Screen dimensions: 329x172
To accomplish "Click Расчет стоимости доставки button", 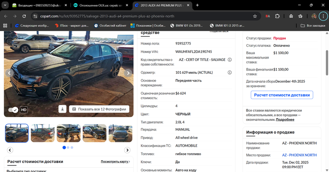I will click(282, 95).
